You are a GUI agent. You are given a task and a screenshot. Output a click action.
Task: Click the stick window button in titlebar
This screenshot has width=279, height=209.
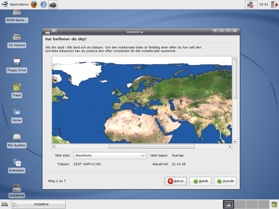(x=54, y=31)
